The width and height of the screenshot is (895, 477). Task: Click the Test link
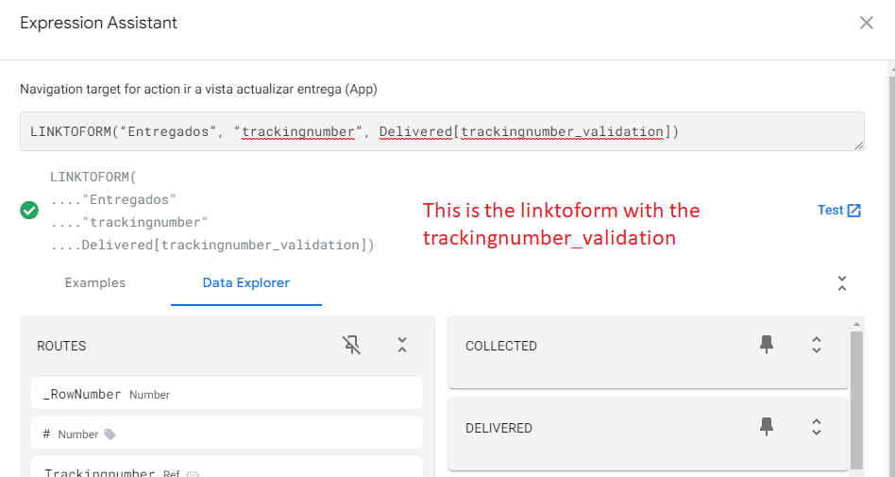(830, 211)
